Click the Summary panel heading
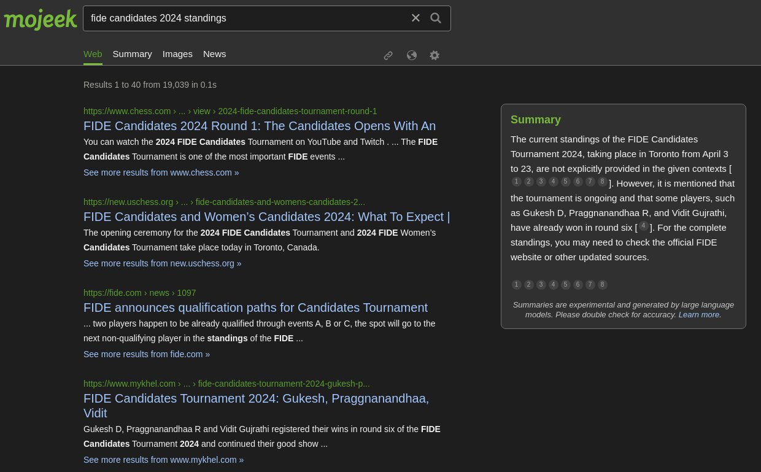 (x=536, y=120)
